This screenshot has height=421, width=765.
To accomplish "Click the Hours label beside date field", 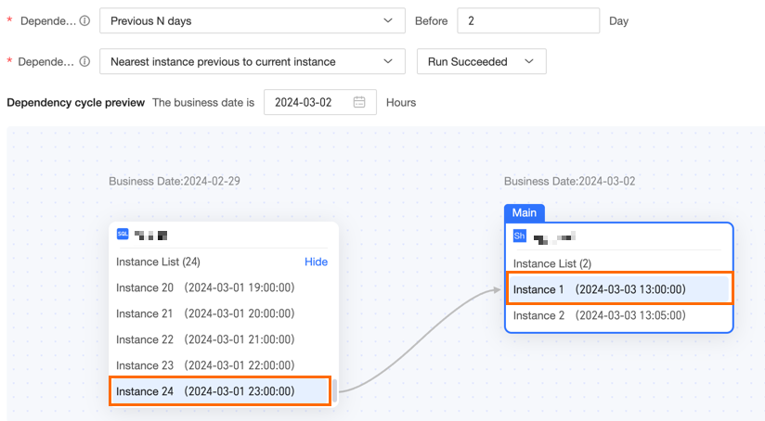I will [x=401, y=102].
